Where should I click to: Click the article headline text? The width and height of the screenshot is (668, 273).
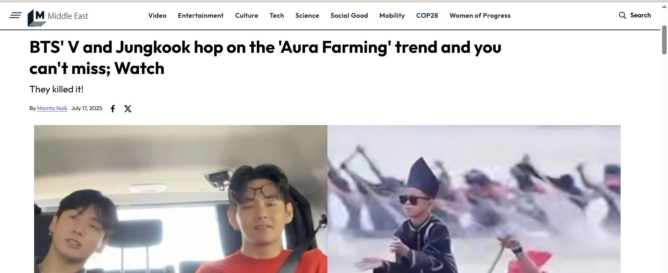[x=265, y=58]
